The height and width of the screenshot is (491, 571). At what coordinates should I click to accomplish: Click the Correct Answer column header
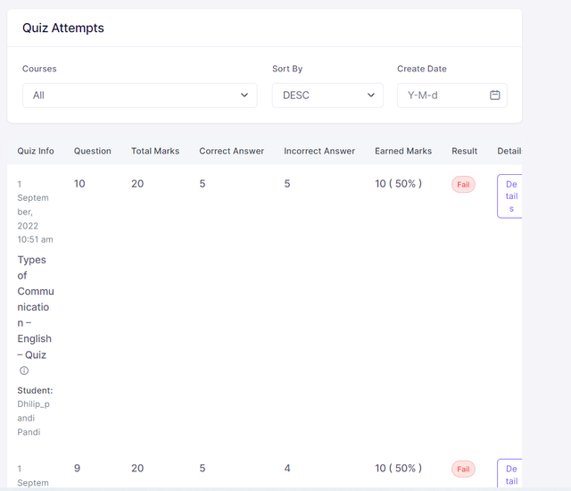click(232, 151)
